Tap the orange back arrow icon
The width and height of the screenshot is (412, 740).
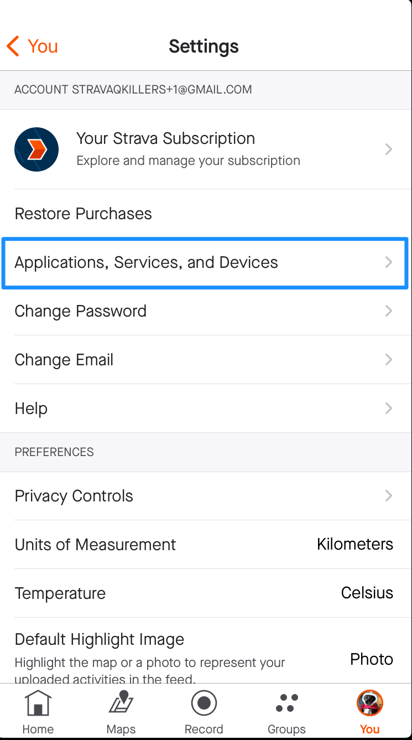pyautogui.click(x=13, y=46)
